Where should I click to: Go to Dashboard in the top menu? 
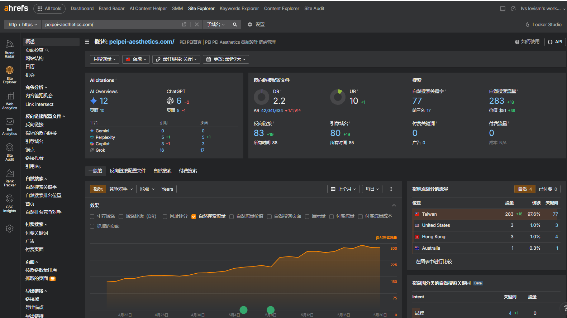[x=82, y=9]
